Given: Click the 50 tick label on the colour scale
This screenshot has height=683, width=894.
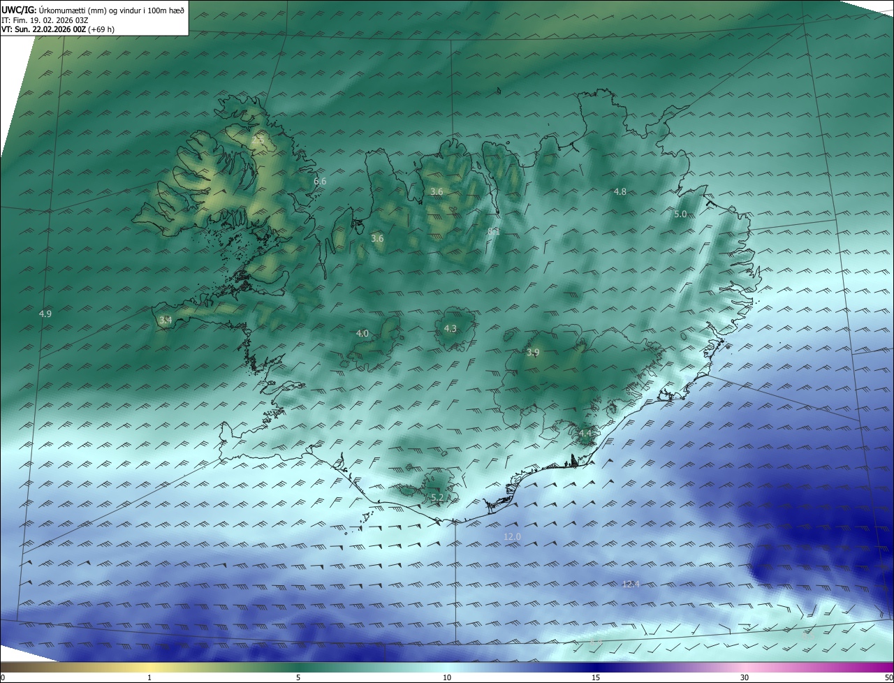Looking at the screenshot, I should click(888, 677).
